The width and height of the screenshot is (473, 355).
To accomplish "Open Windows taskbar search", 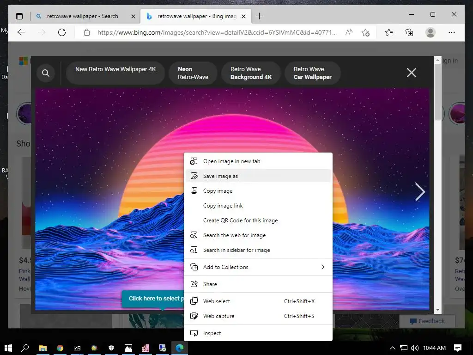I will 25,348.
